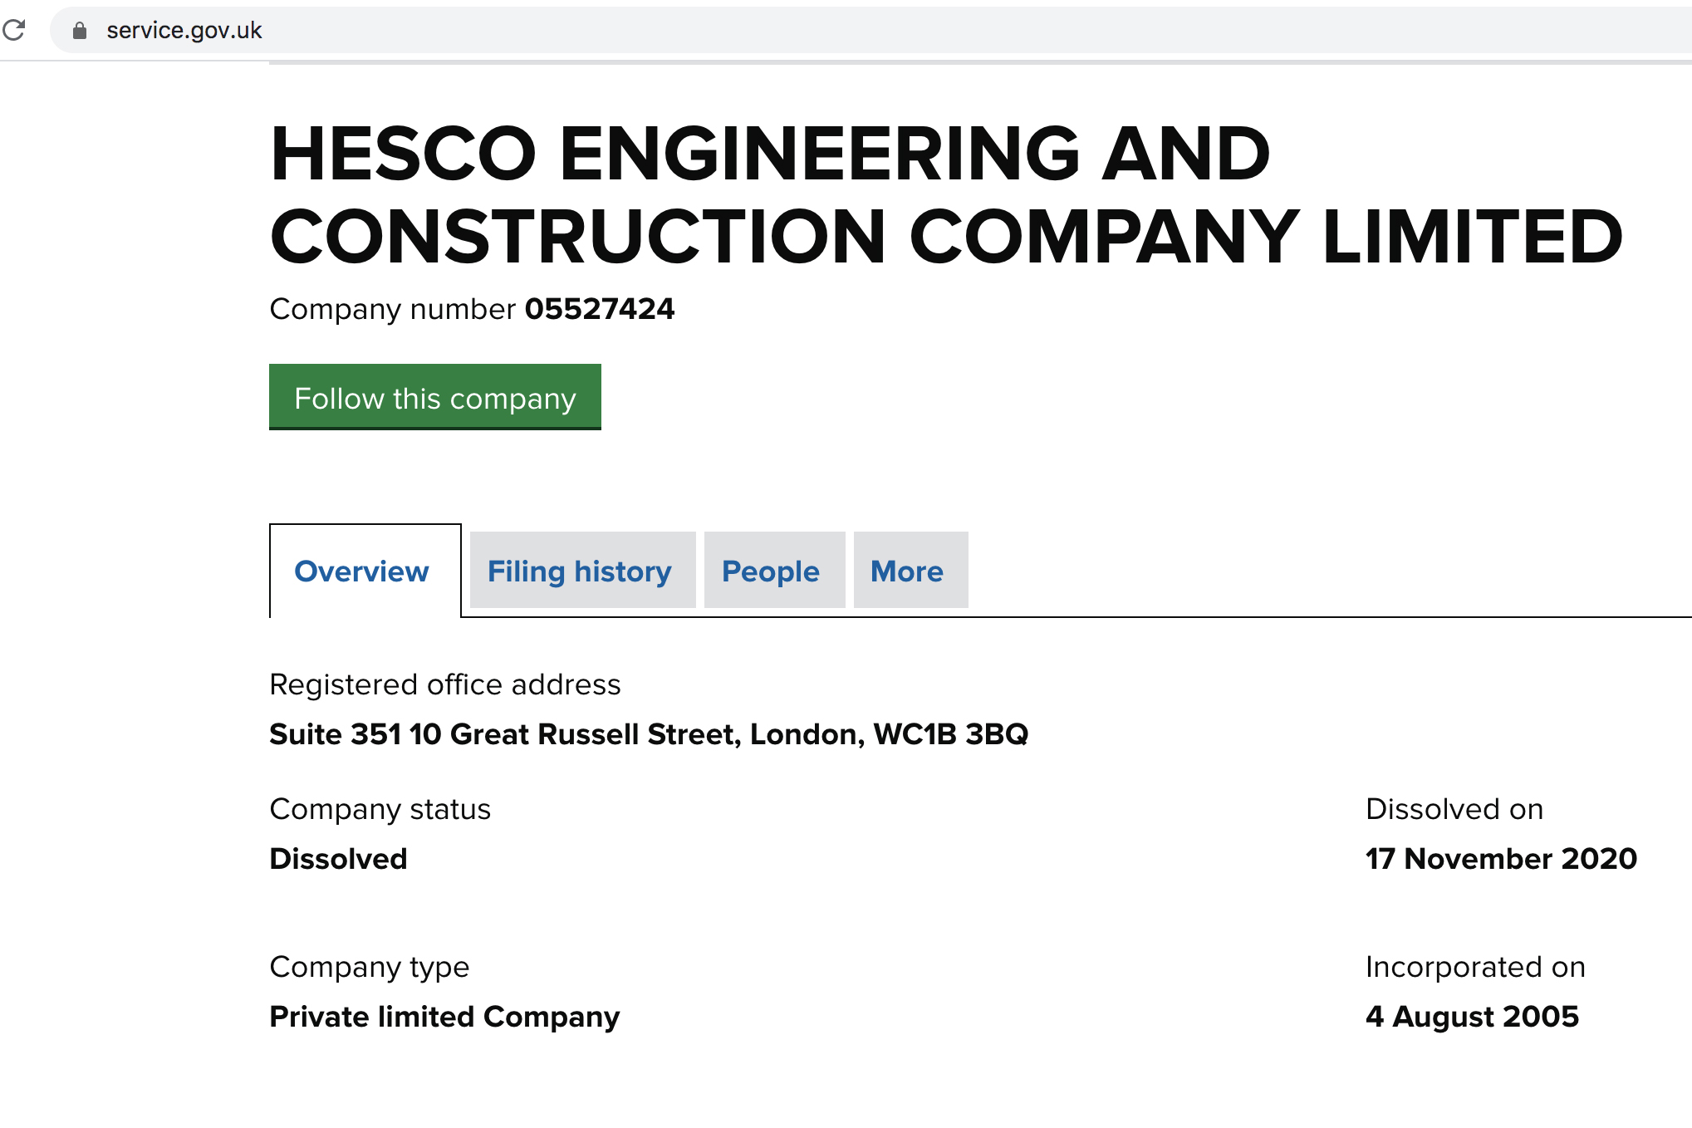Select the Overview tab
This screenshot has height=1128, width=1692.
[362, 571]
